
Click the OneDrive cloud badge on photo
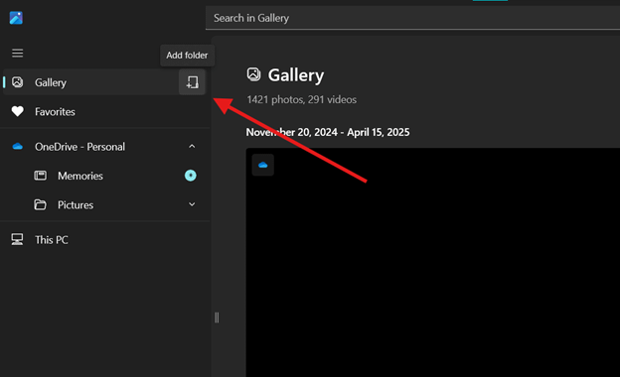(263, 165)
